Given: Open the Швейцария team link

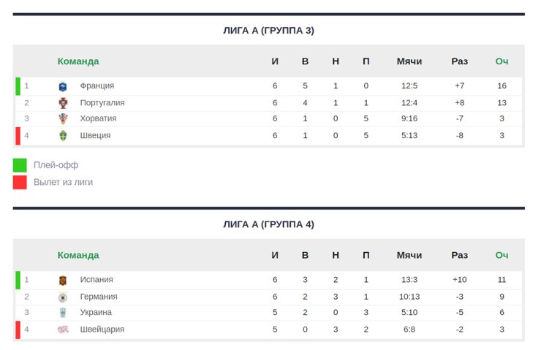Looking at the screenshot, I should tap(102, 329).
